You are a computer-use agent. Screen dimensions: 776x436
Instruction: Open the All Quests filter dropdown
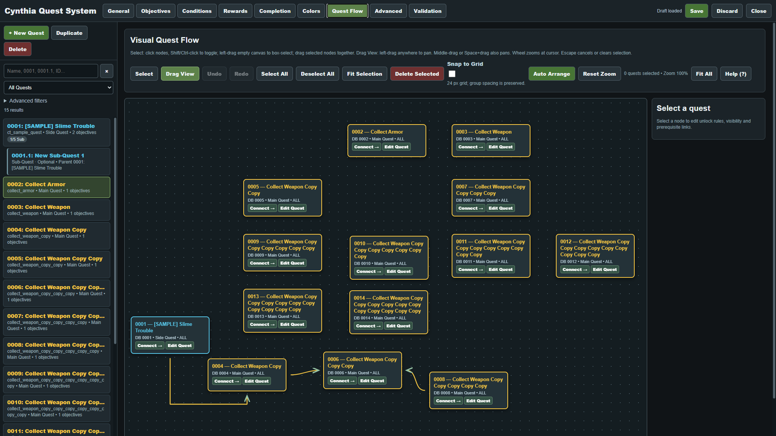tap(58, 87)
